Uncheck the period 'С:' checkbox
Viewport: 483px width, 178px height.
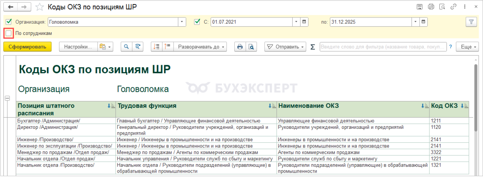tap(197, 22)
